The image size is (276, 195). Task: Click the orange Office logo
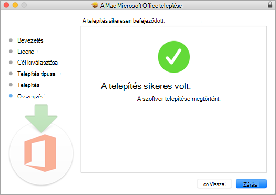[x=40, y=153]
